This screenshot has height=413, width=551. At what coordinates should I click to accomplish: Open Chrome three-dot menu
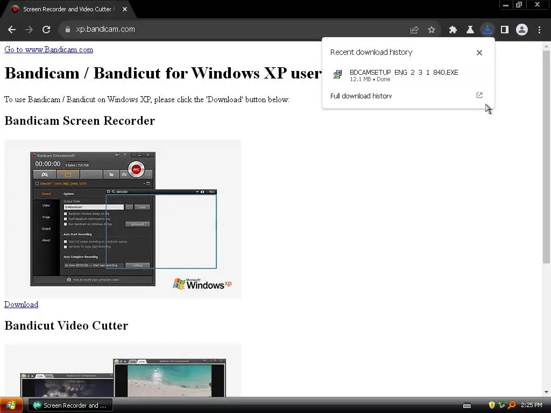tap(539, 30)
